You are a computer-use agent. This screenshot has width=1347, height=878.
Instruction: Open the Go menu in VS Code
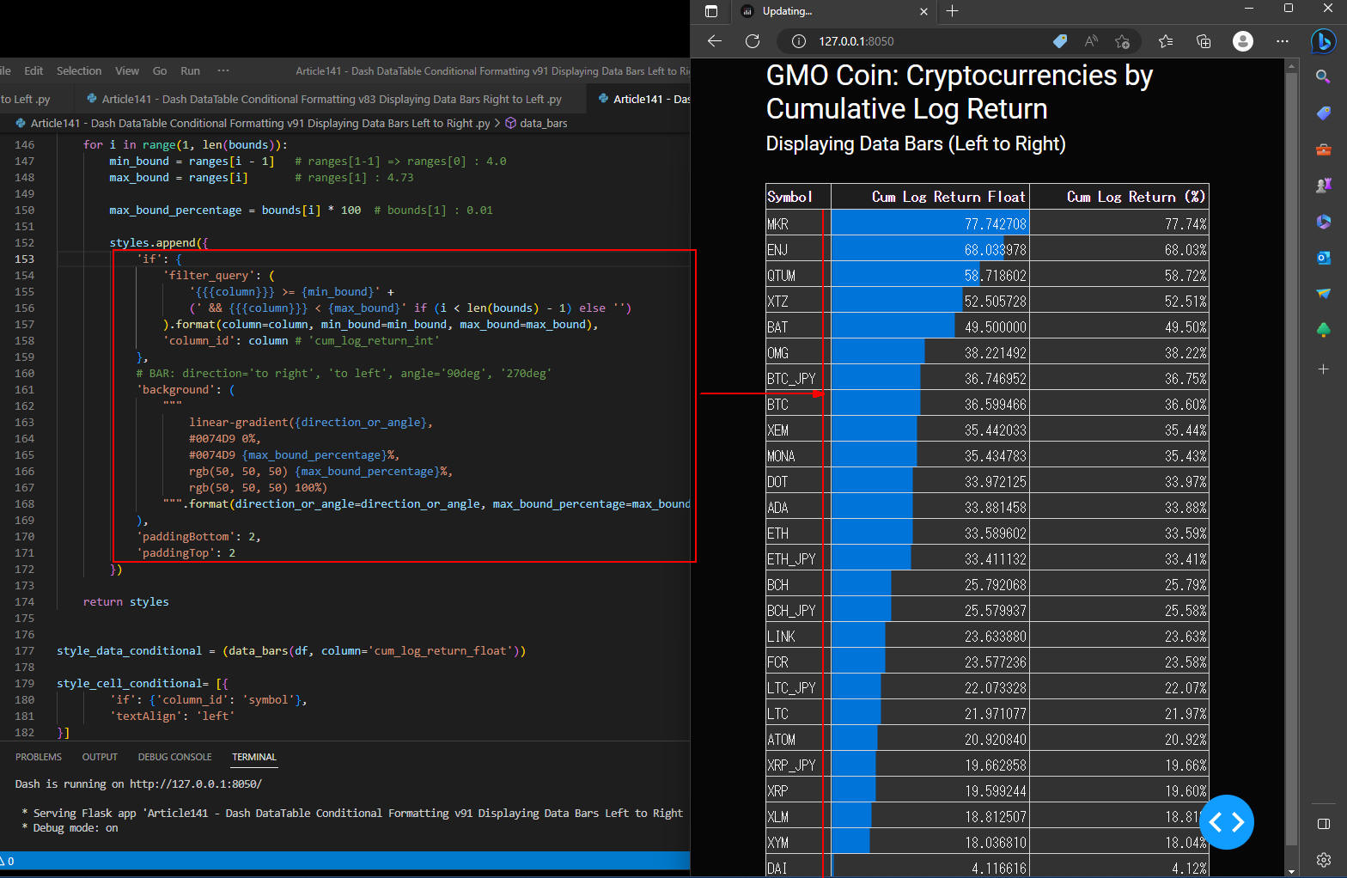click(160, 70)
